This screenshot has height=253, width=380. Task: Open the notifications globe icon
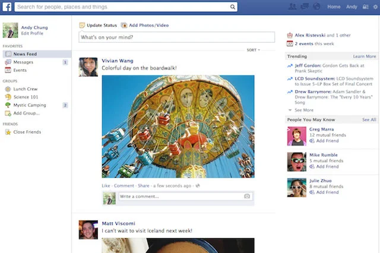click(x=316, y=7)
